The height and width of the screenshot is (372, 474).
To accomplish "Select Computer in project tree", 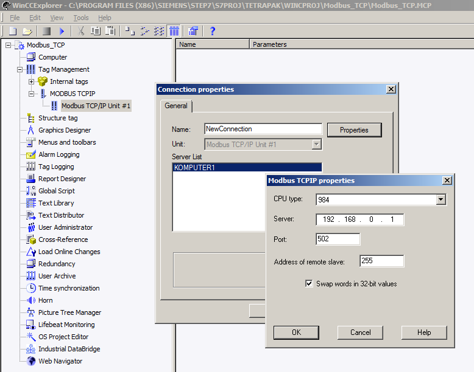I will [52, 57].
